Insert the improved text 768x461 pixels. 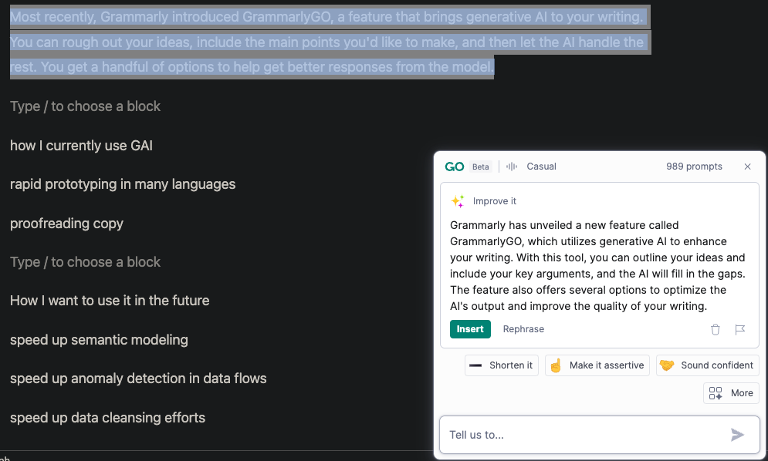(470, 329)
